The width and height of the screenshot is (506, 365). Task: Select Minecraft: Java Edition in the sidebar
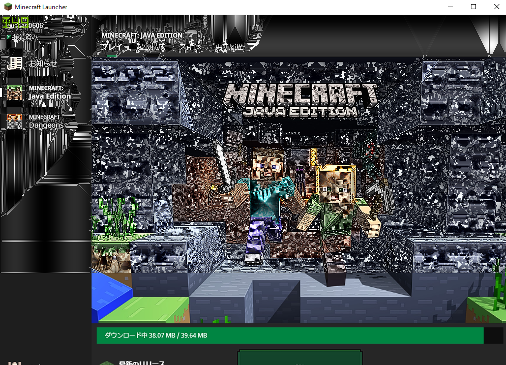pyautogui.click(x=39, y=93)
